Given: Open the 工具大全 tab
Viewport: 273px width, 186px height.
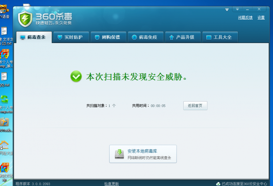Looking at the screenshot, I should [x=220, y=37].
